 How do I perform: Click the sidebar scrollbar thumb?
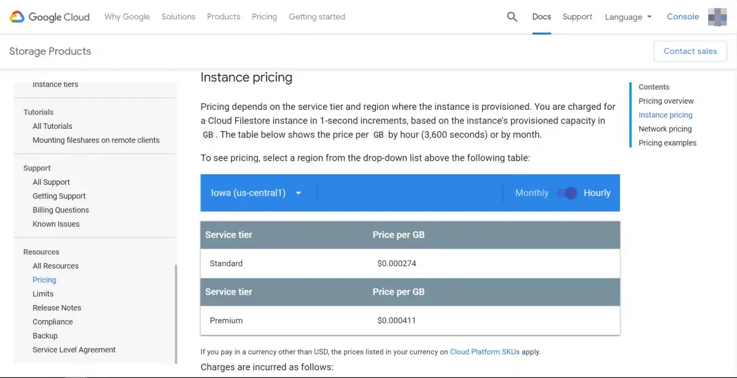coord(176,314)
